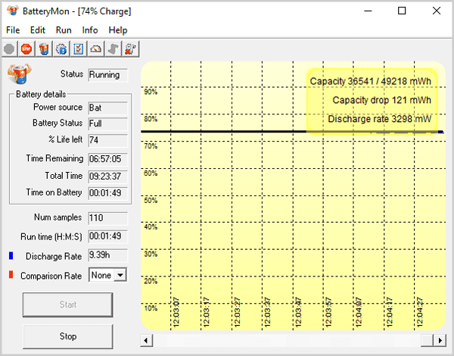This screenshot has height=356, width=454.
Task: Open battery information gear toolbar icon
Action: pyautogui.click(x=61, y=49)
